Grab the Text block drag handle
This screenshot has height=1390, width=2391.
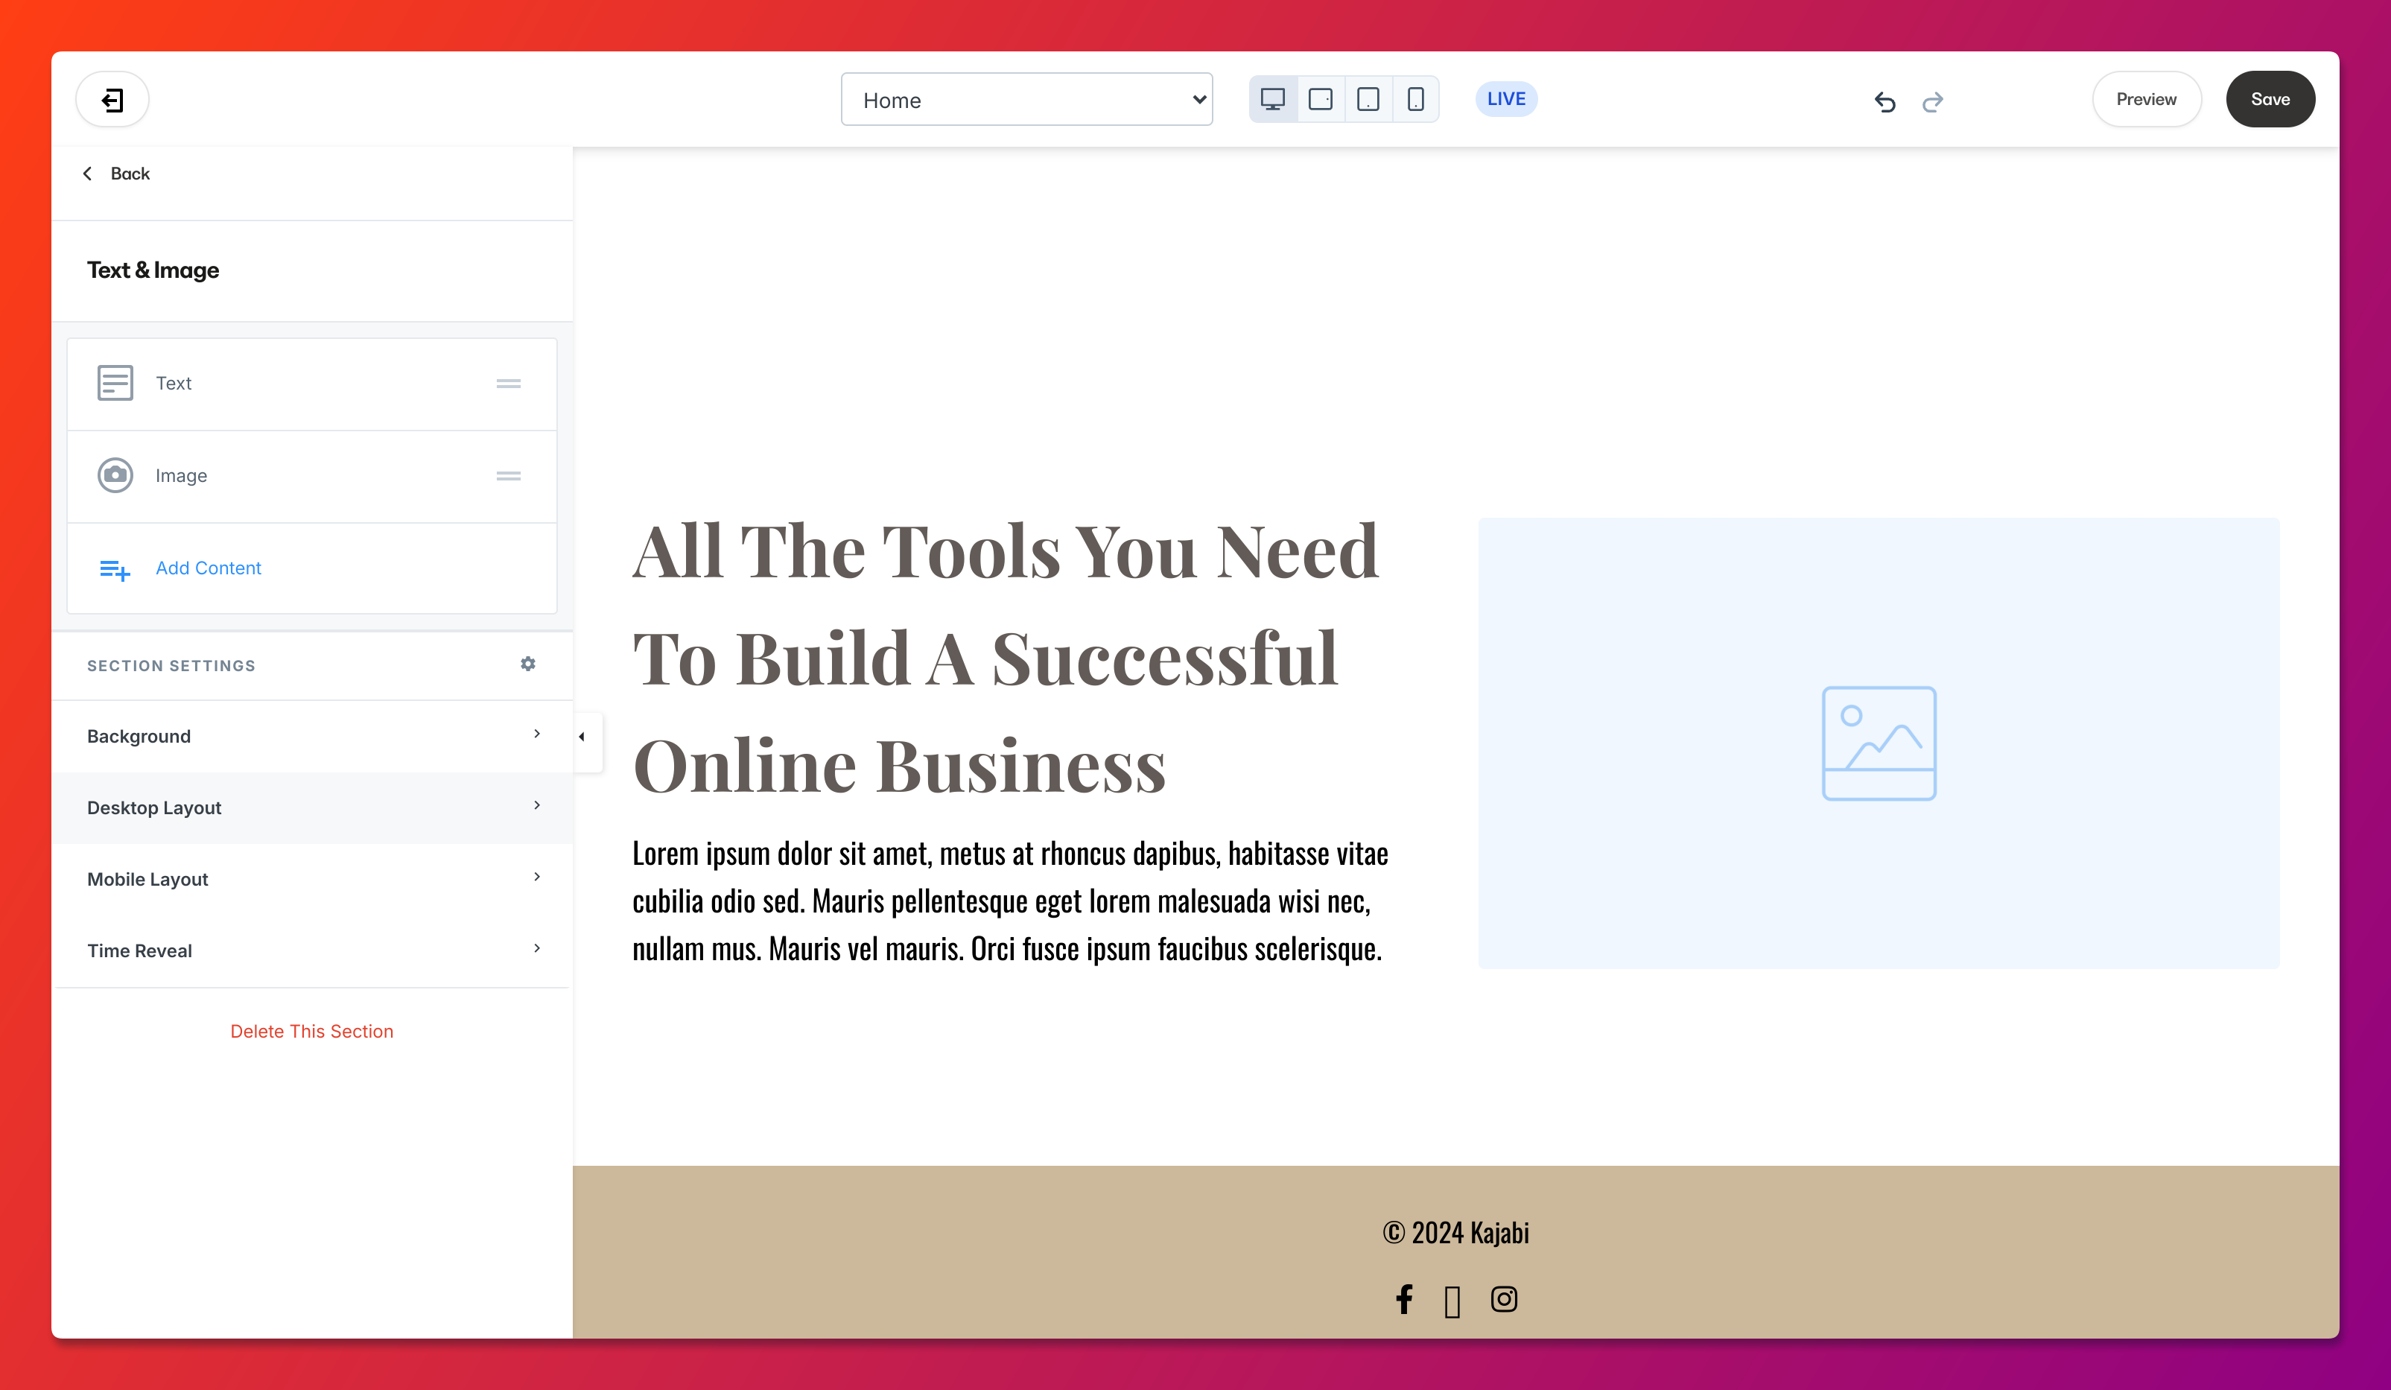coord(509,384)
